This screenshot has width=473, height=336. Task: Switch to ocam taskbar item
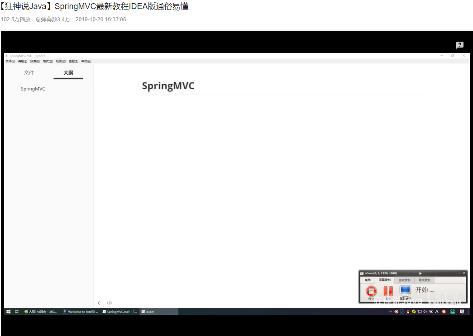pos(159,312)
